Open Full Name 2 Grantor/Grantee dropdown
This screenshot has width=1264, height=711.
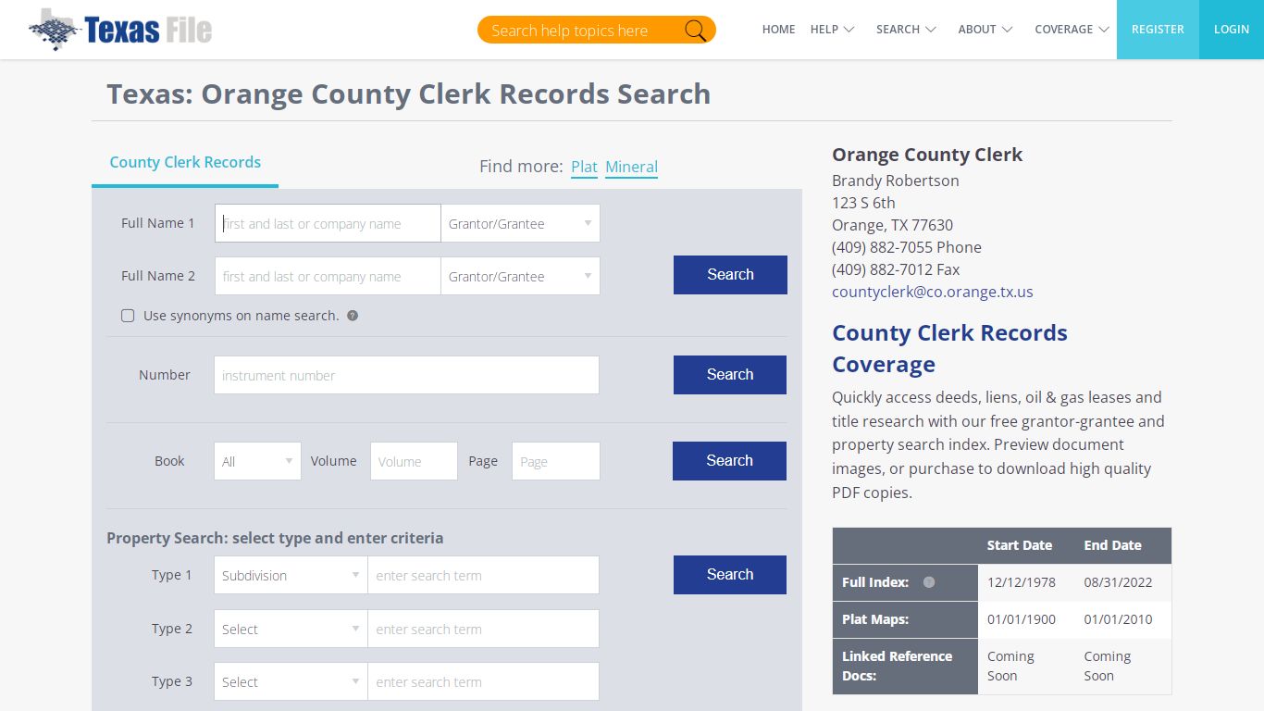pyautogui.click(x=521, y=276)
